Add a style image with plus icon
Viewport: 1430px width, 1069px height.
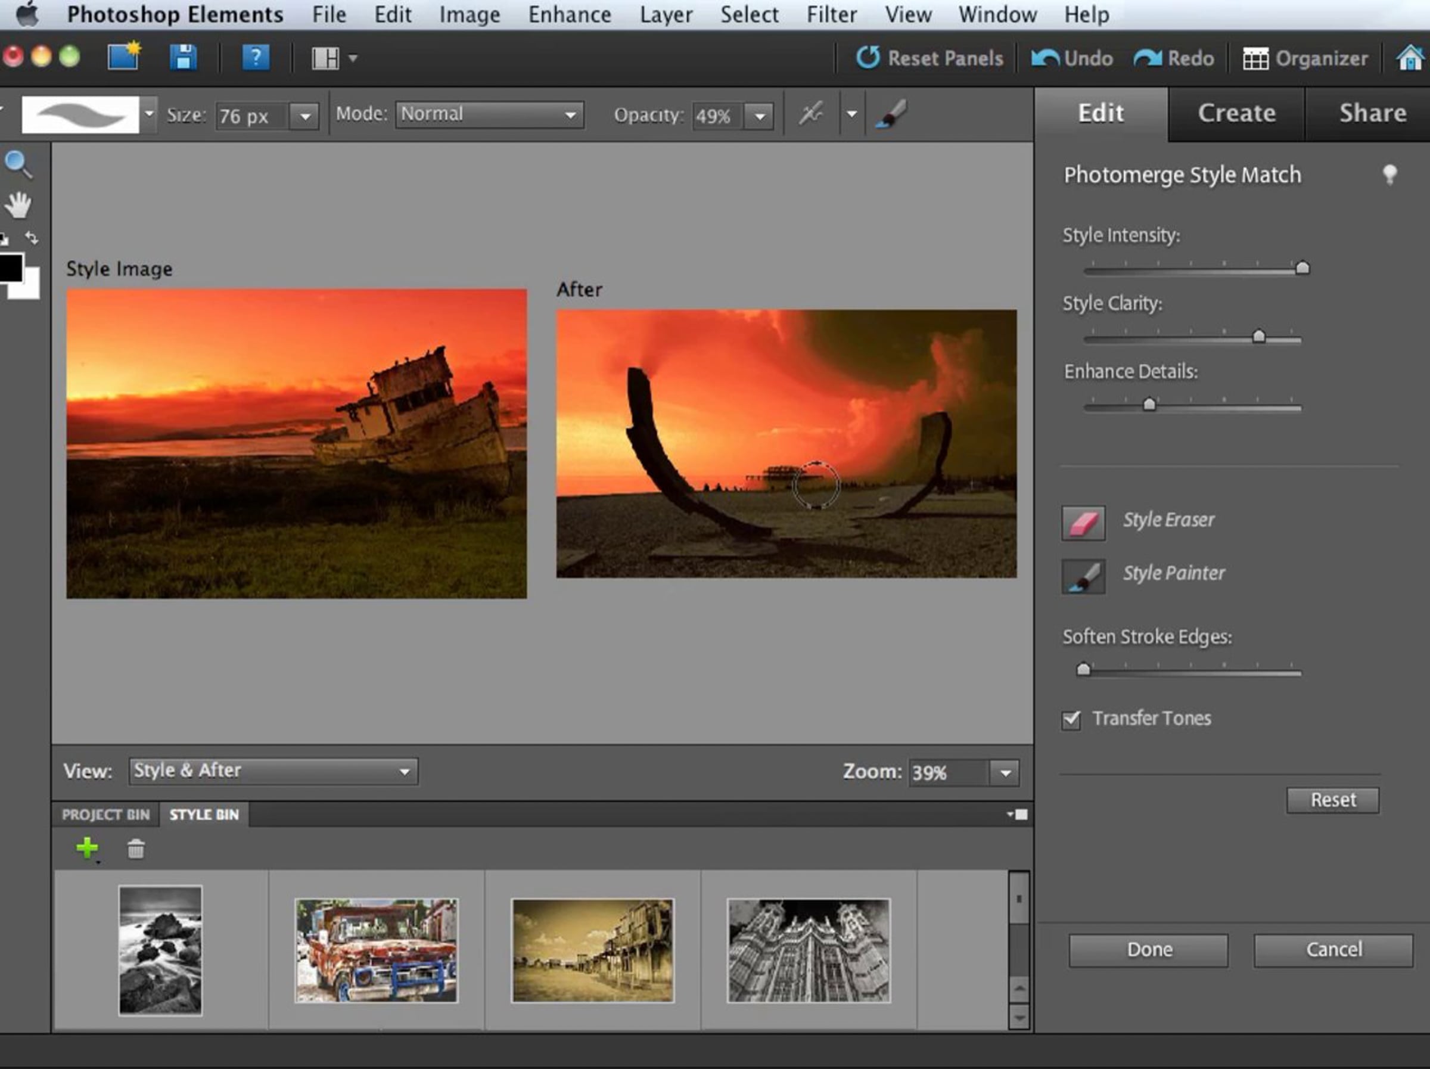click(x=86, y=848)
